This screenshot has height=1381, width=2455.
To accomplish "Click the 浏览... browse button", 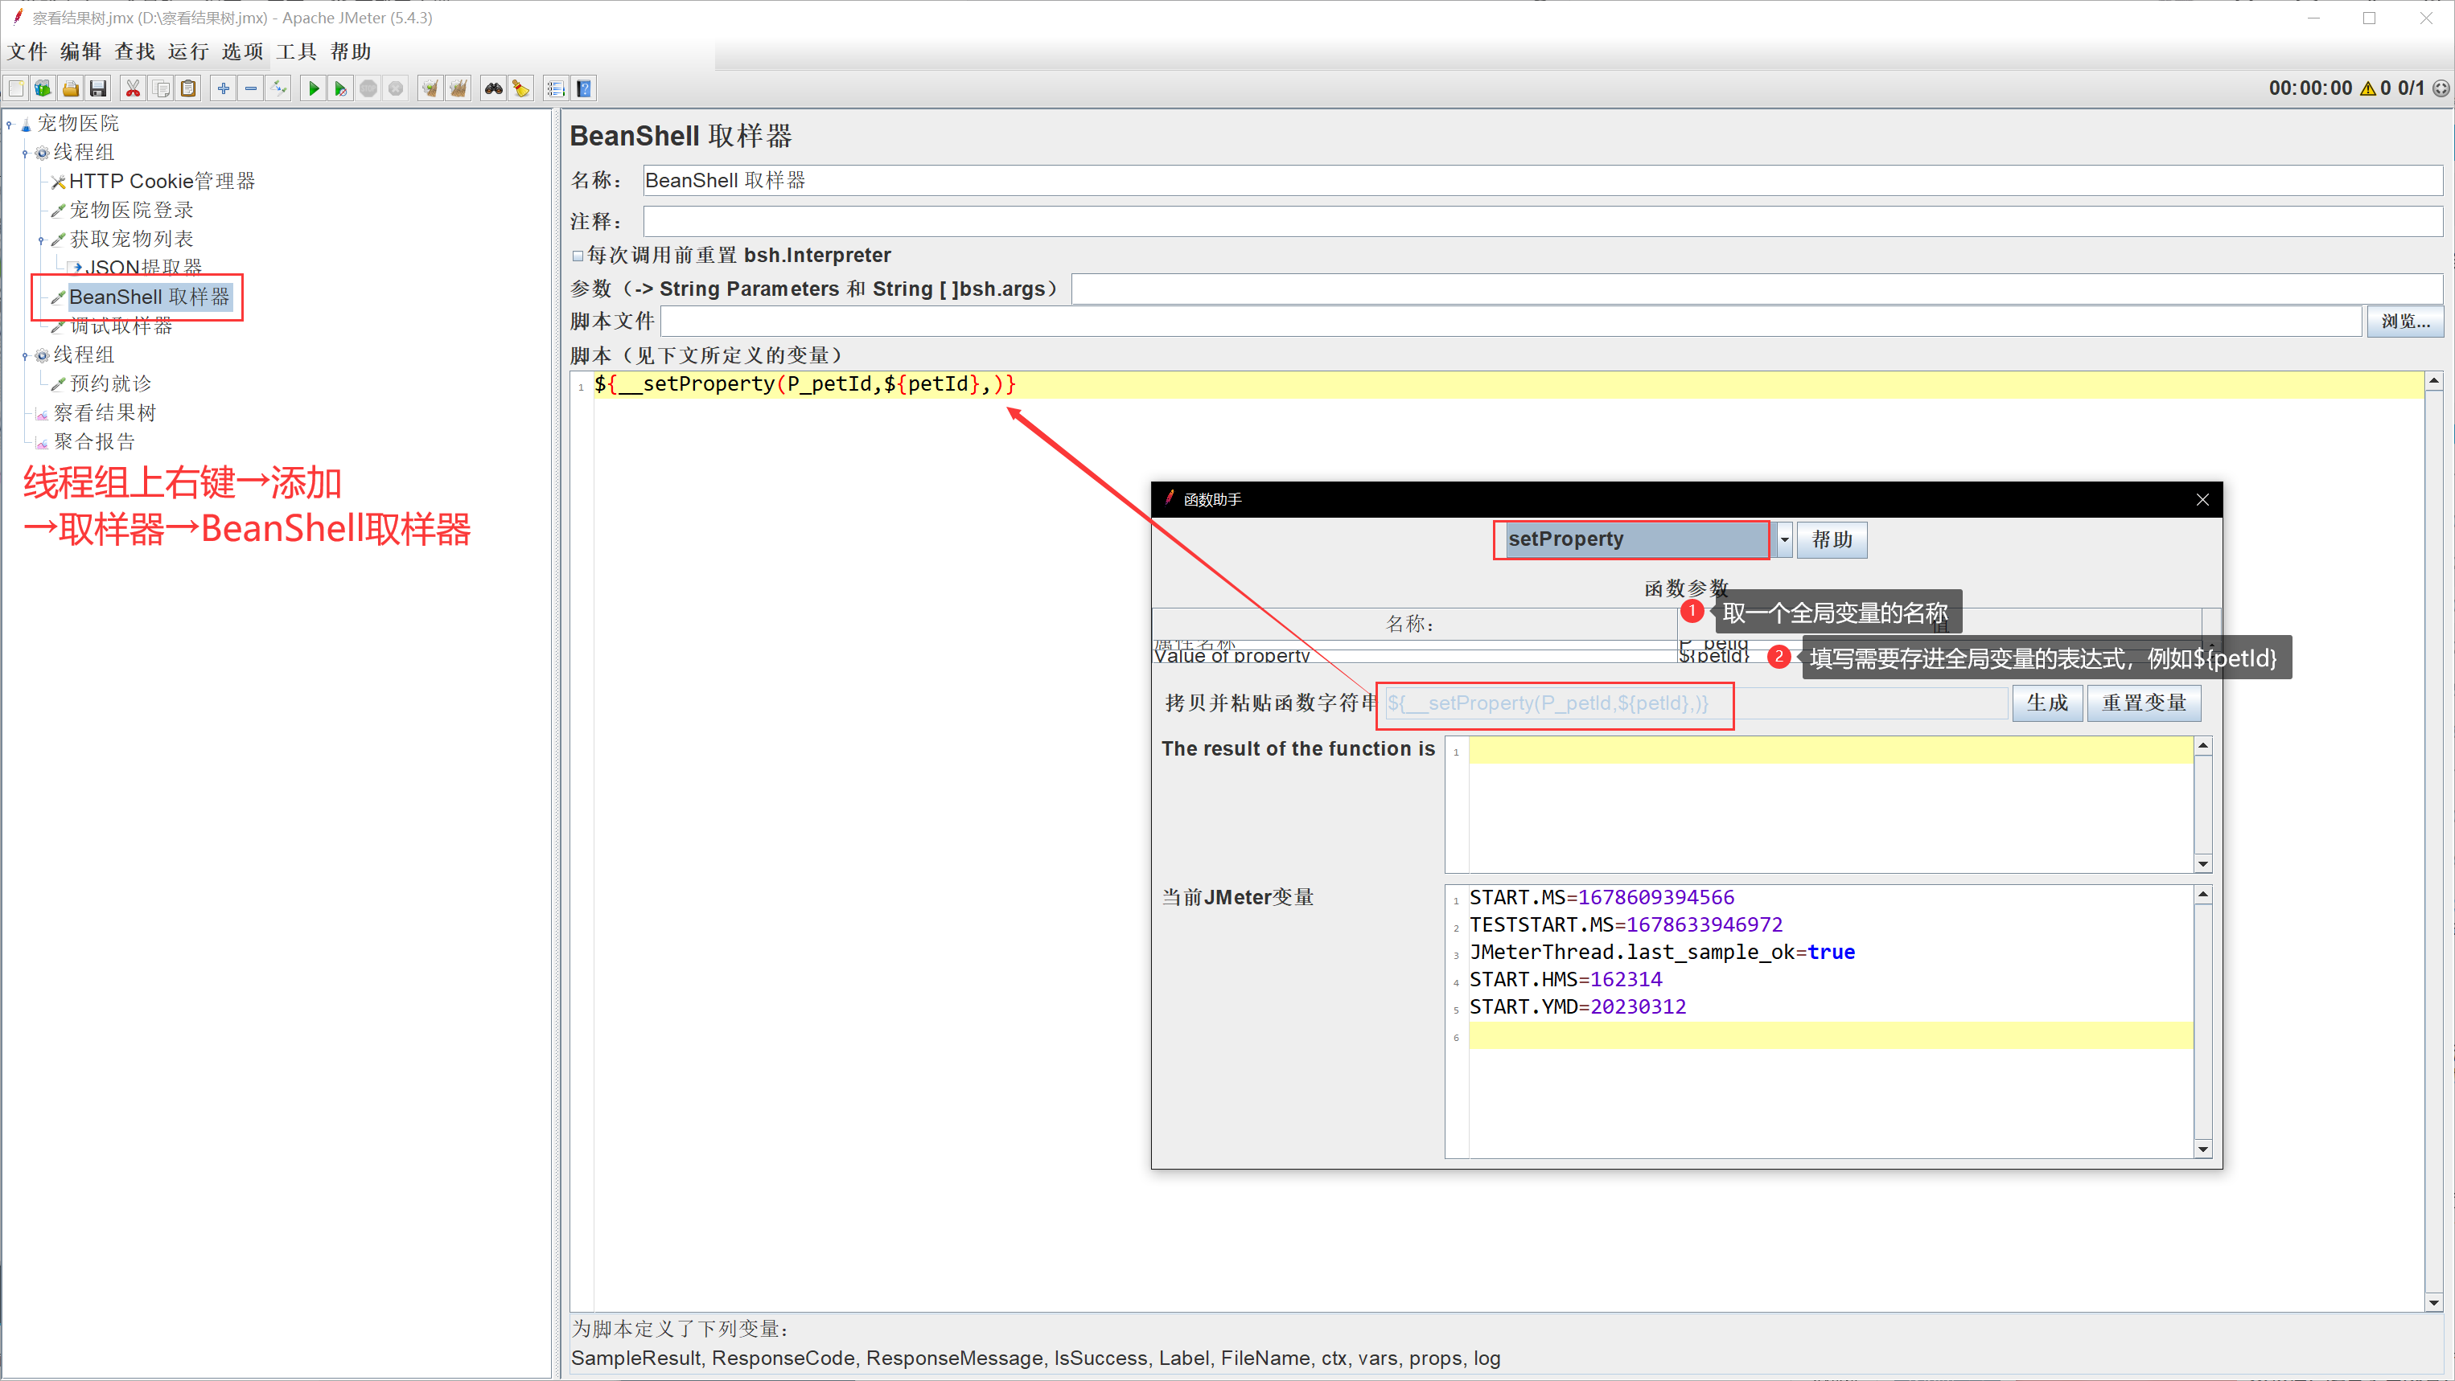I will pos(2404,321).
